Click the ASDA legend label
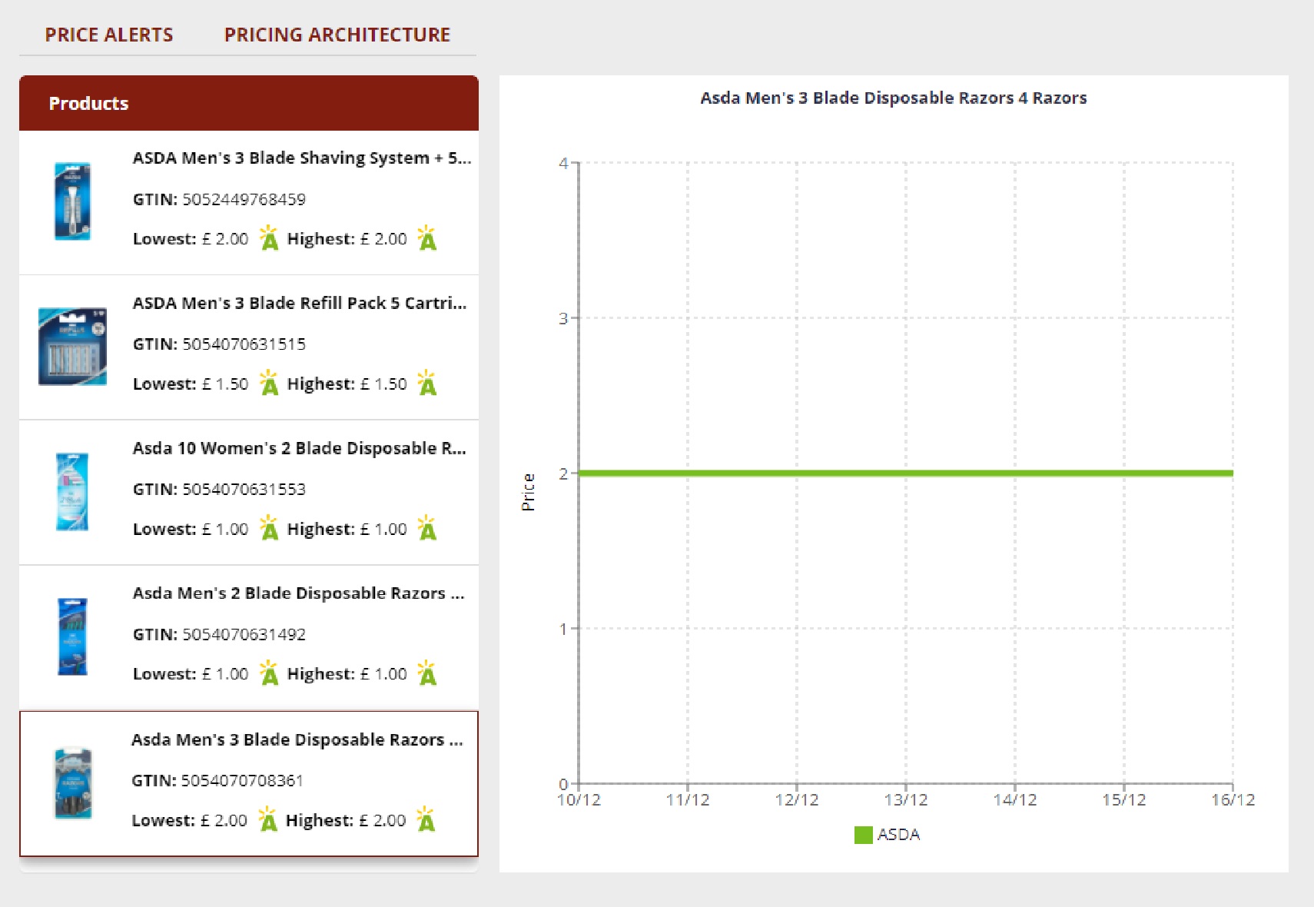 [x=898, y=835]
